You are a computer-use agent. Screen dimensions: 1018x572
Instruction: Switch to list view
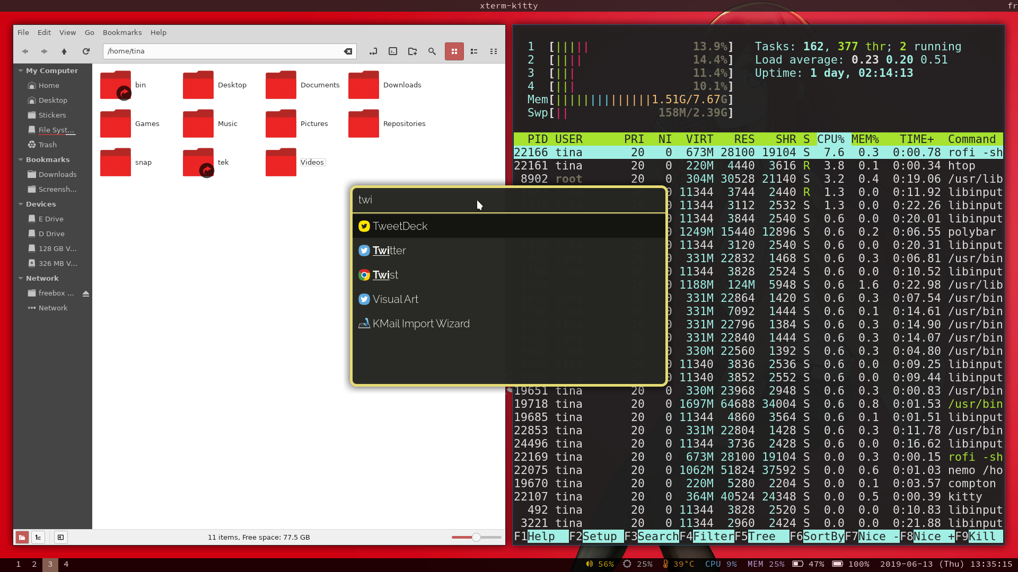coord(474,51)
